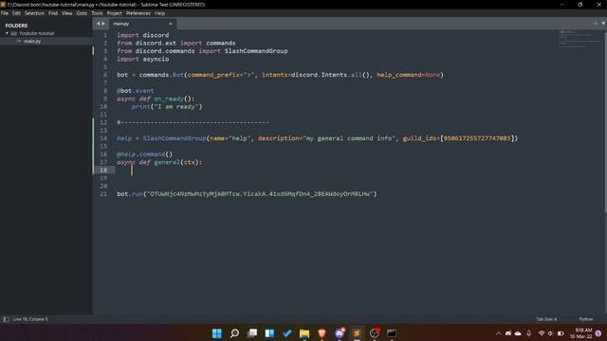Open the Windows Start menu

click(217, 333)
